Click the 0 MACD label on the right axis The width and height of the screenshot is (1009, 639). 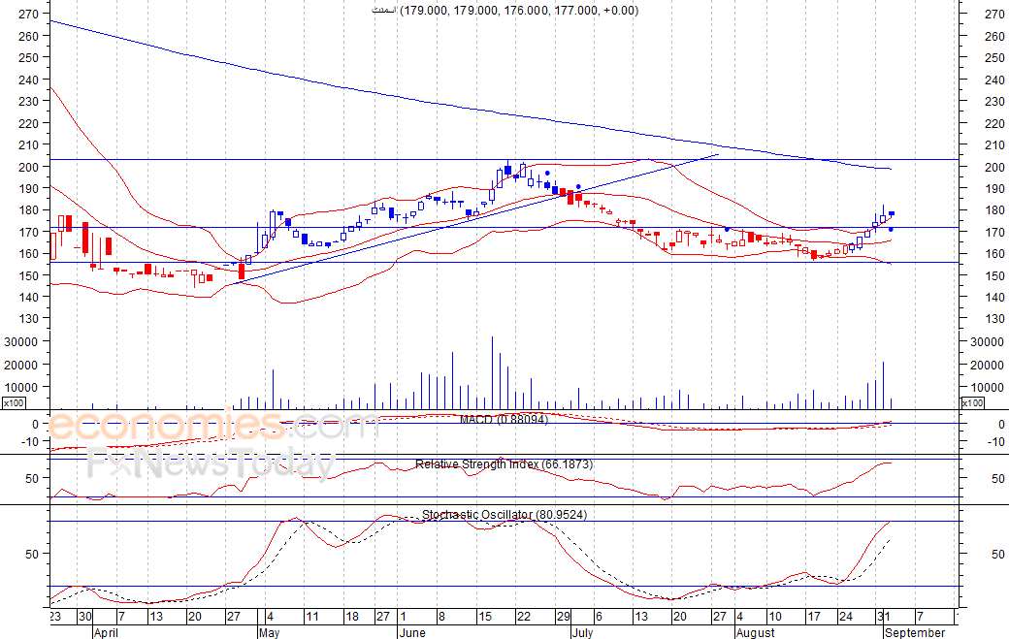point(1001,425)
